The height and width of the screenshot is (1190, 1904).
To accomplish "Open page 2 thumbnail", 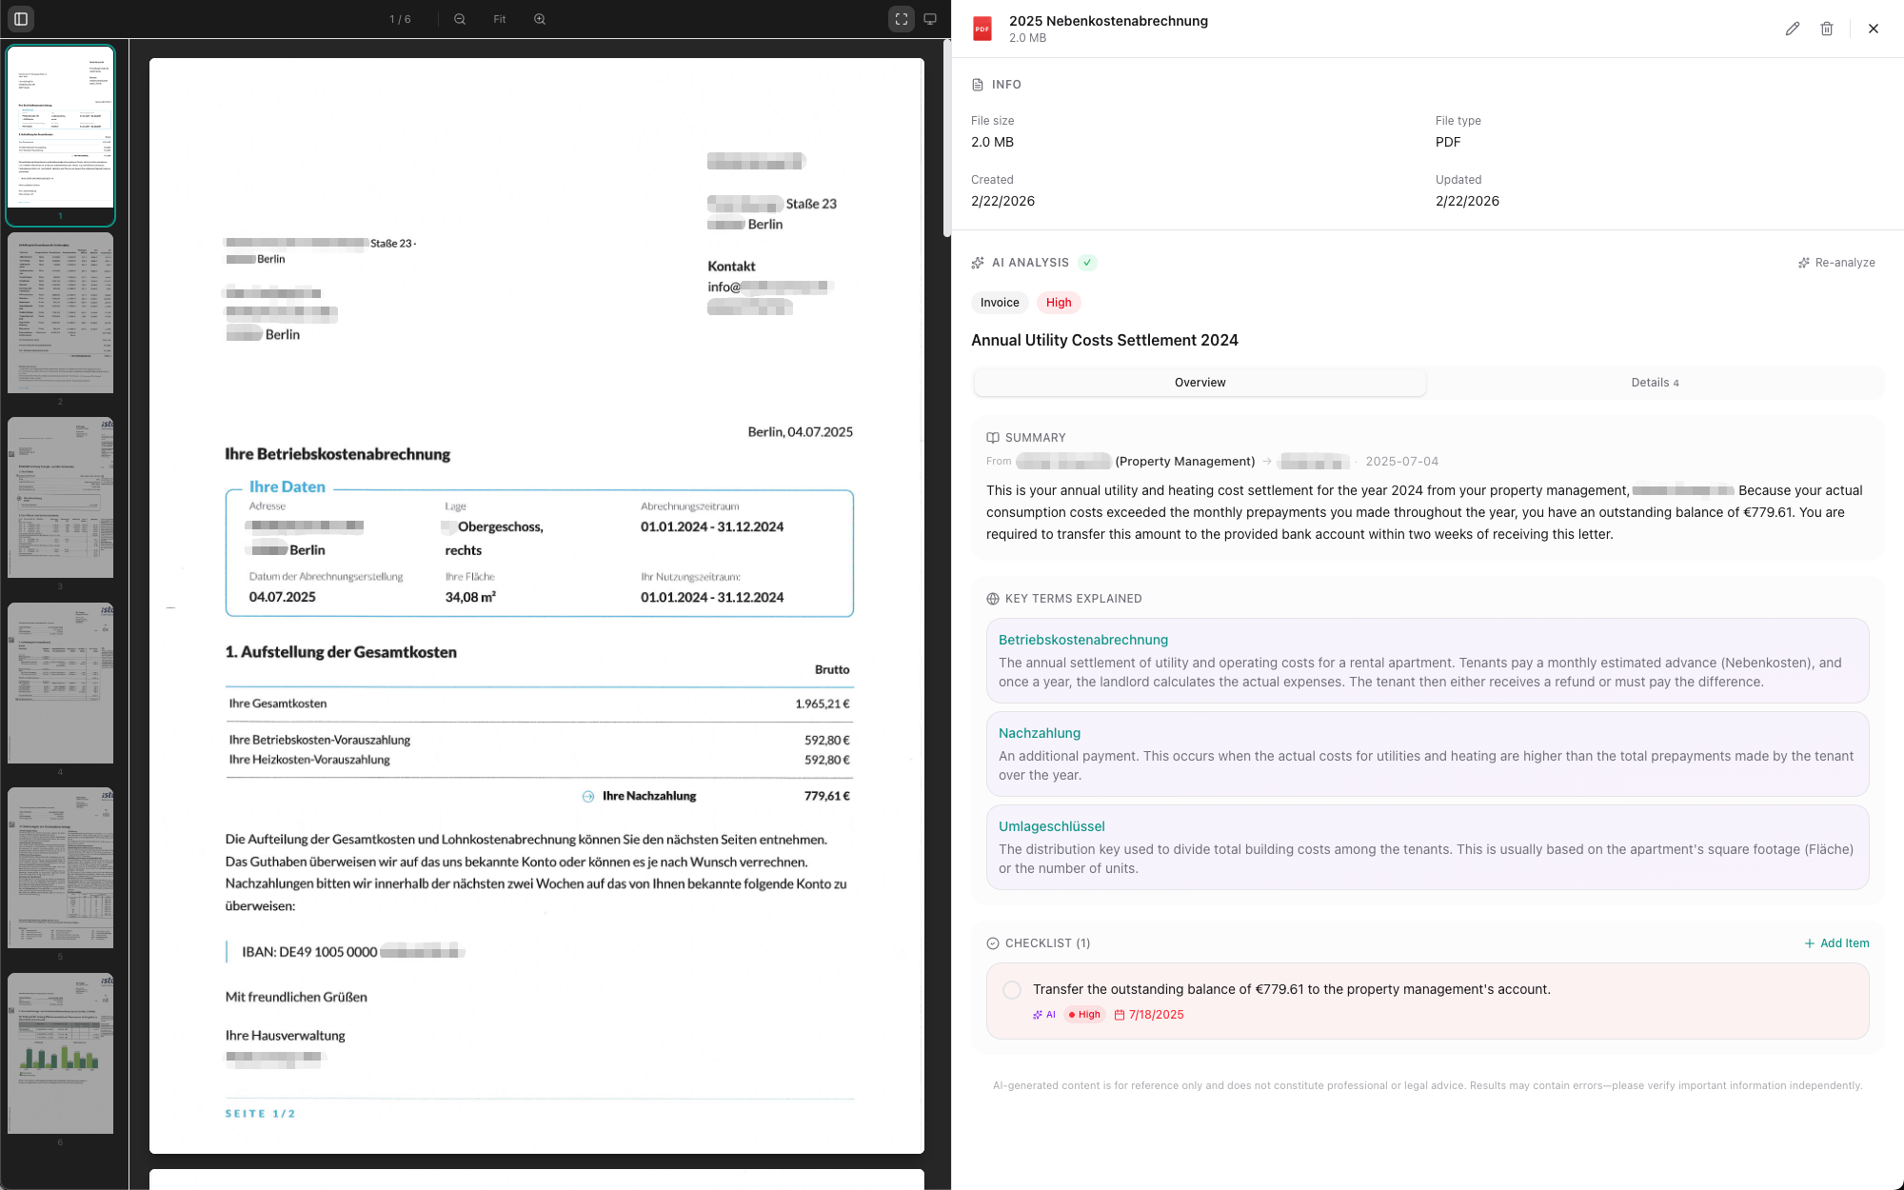I will tap(60, 313).
